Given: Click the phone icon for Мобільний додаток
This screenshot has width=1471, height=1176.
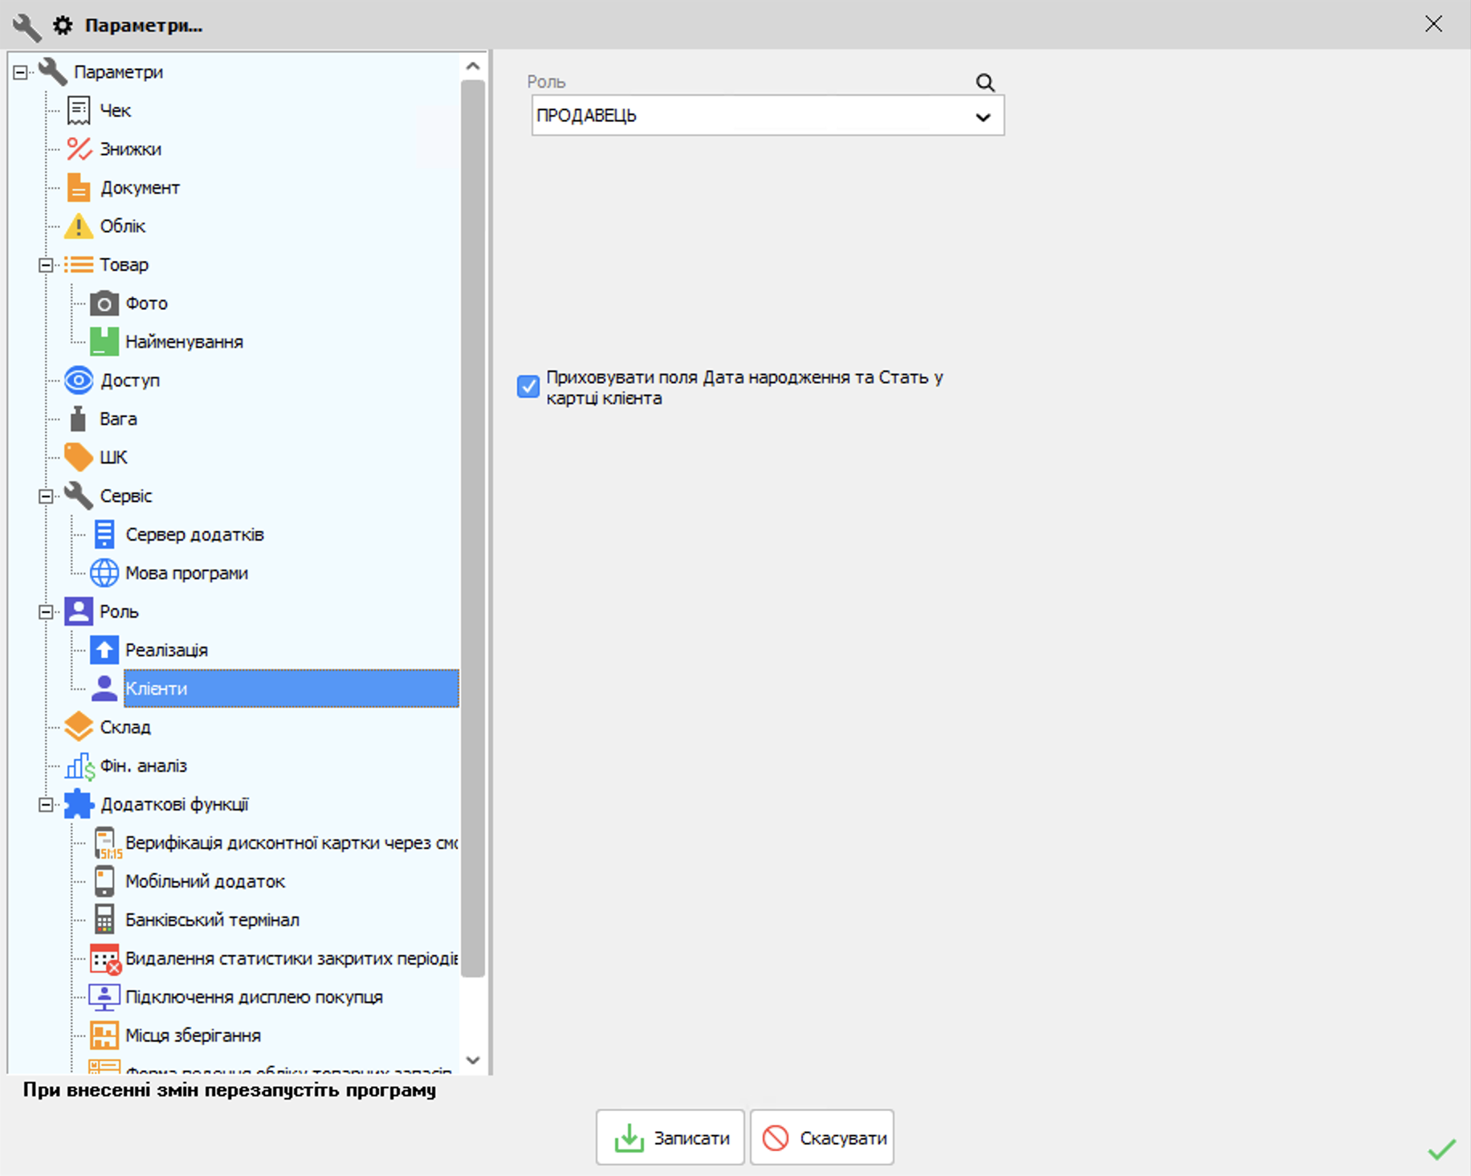Looking at the screenshot, I should (x=104, y=881).
